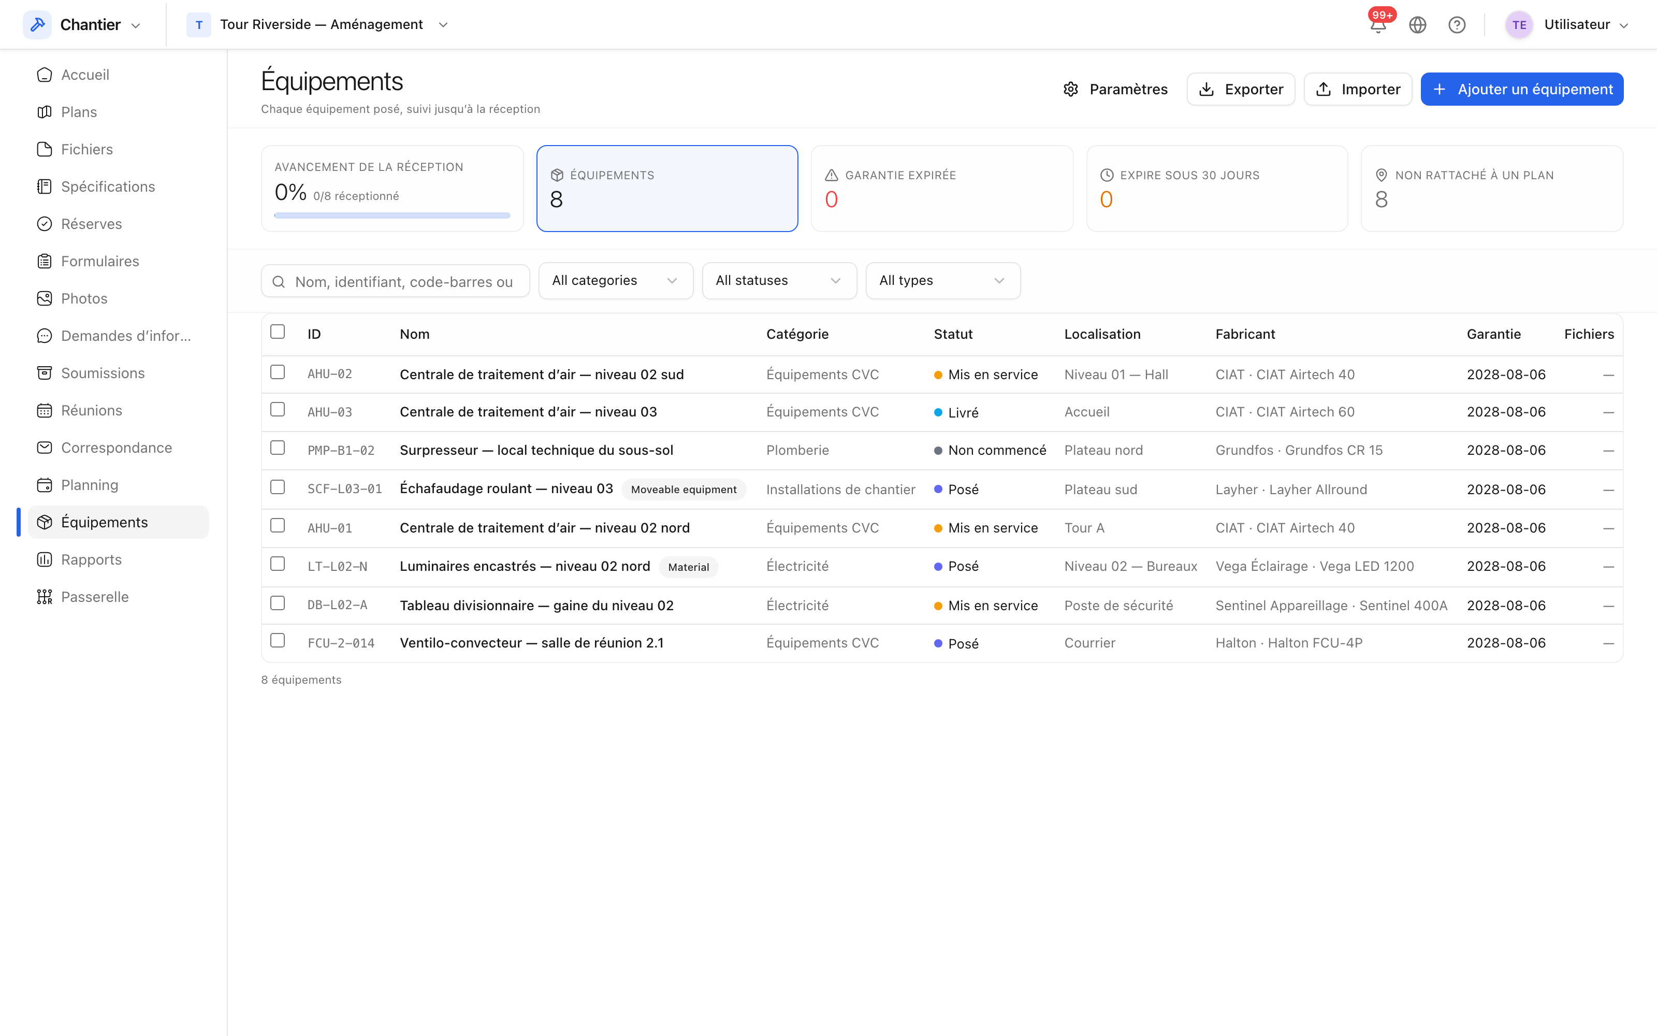
Task: Open Paramètres settings
Action: coord(1115,89)
